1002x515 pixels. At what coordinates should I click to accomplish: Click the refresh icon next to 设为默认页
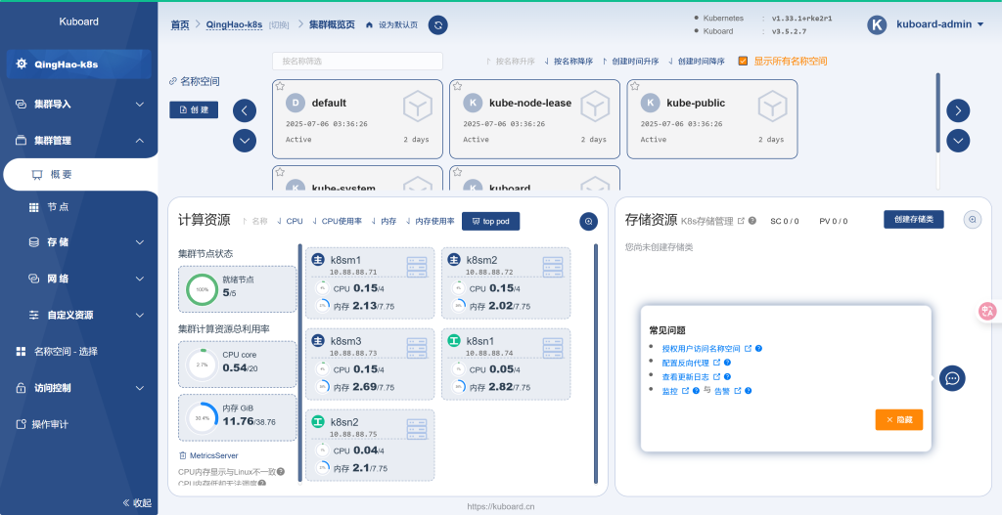pyautogui.click(x=438, y=24)
